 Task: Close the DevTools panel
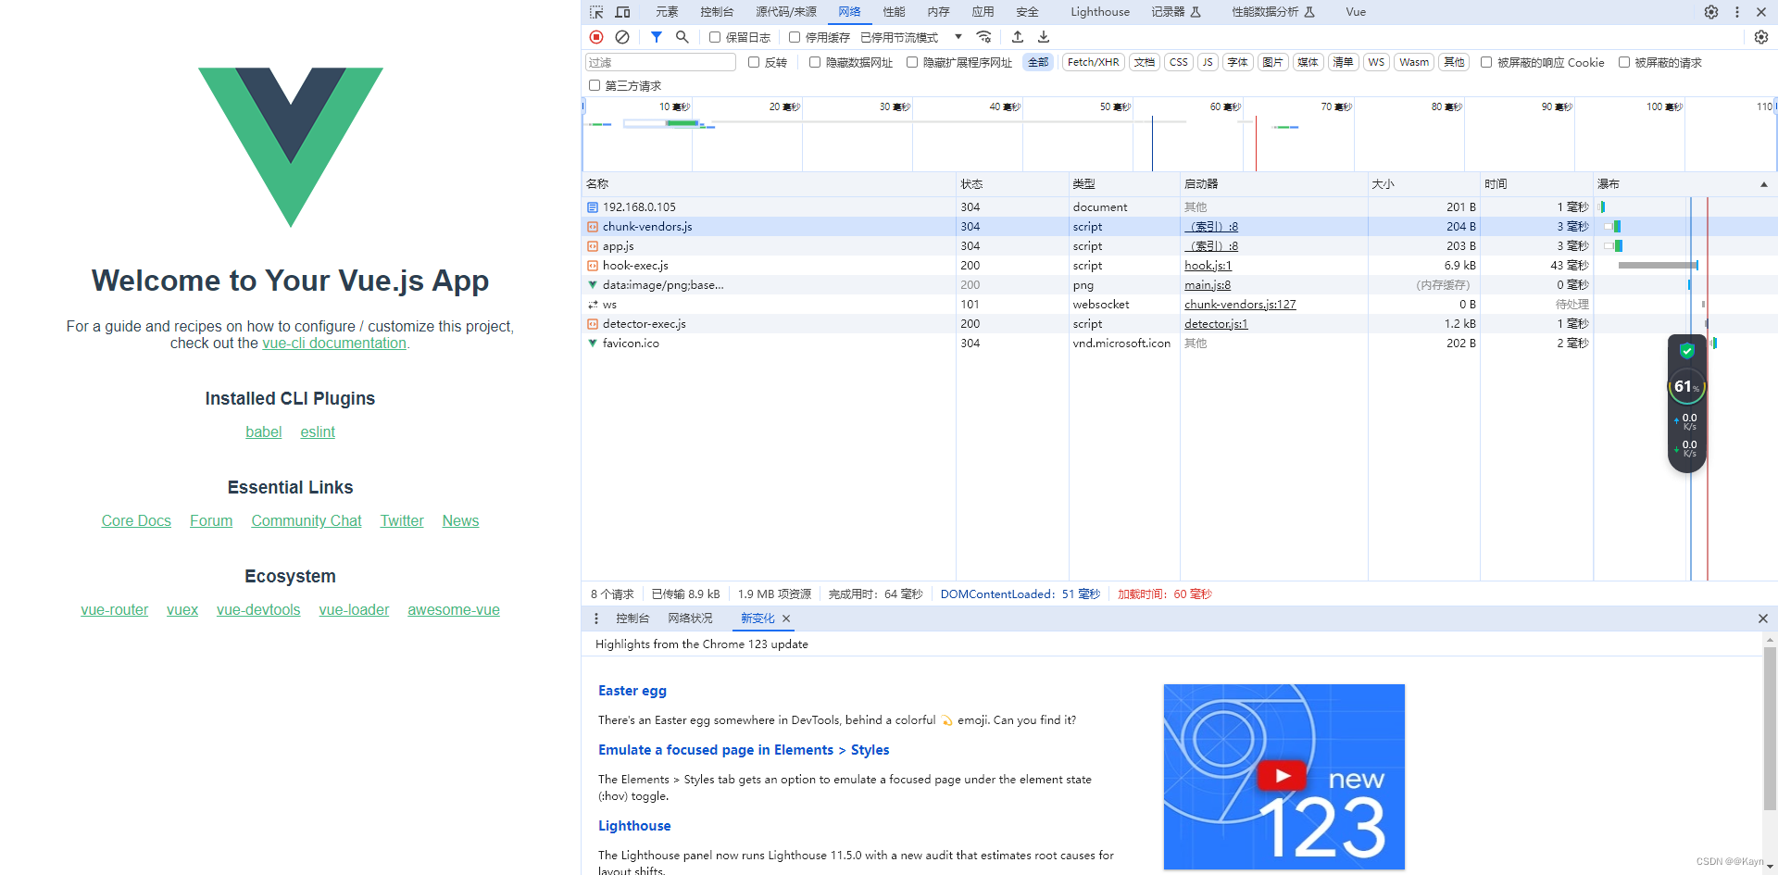1761,12
